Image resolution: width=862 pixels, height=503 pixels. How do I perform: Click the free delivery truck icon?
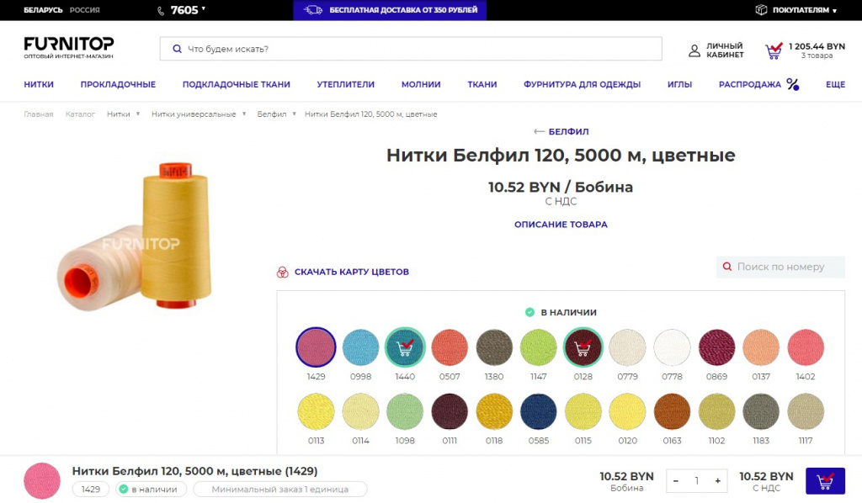pos(313,10)
